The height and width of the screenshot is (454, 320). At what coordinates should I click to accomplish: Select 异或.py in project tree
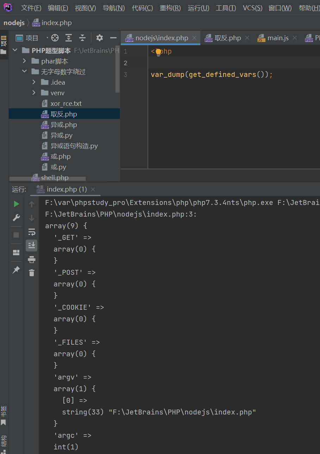[x=61, y=135]
